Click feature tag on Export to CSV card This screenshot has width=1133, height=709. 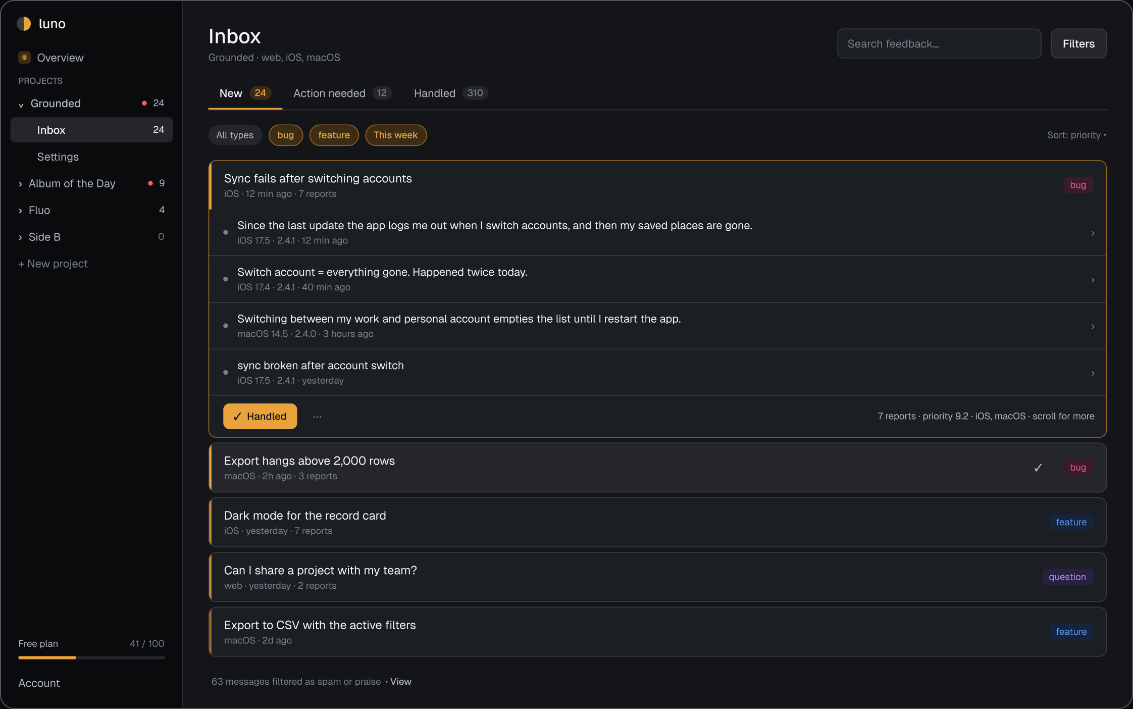pos(1071,632)
